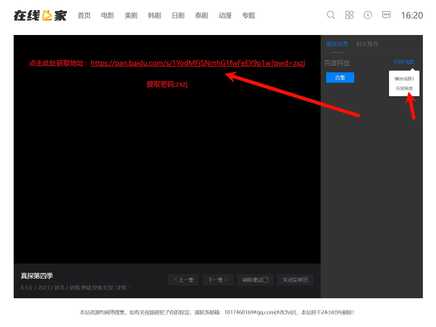Screen dimensions: 436x327
Task: Go to previous episode 上一集
Action: (183, 280)
